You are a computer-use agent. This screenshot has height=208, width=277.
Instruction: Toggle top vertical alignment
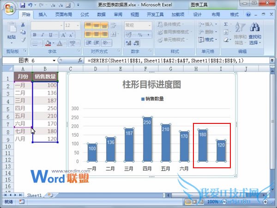[88, 26]
